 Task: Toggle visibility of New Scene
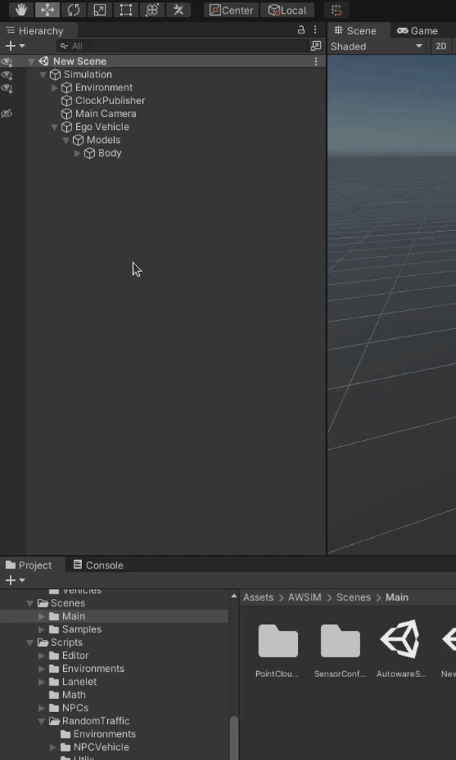click(x=6, y=62)
